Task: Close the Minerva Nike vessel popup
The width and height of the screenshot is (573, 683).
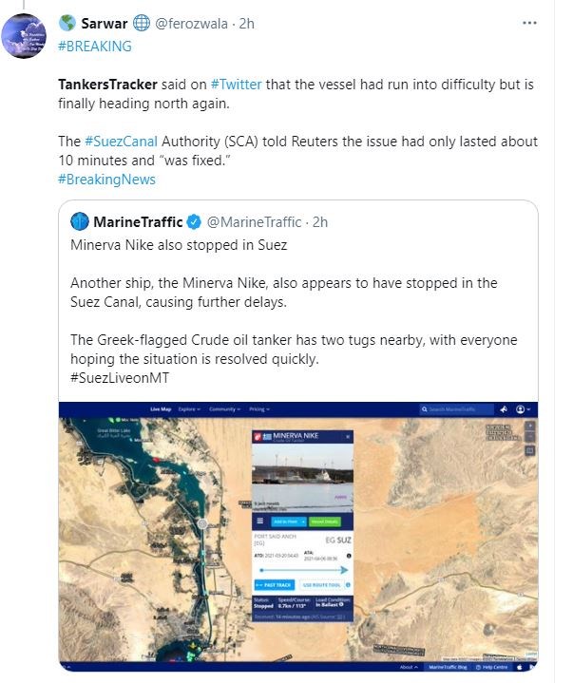Action: point(348,435)
